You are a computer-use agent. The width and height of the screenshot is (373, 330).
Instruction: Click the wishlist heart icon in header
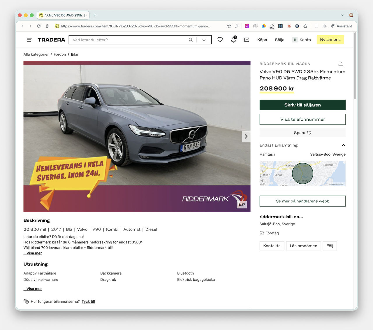click(x=220, y=40)
